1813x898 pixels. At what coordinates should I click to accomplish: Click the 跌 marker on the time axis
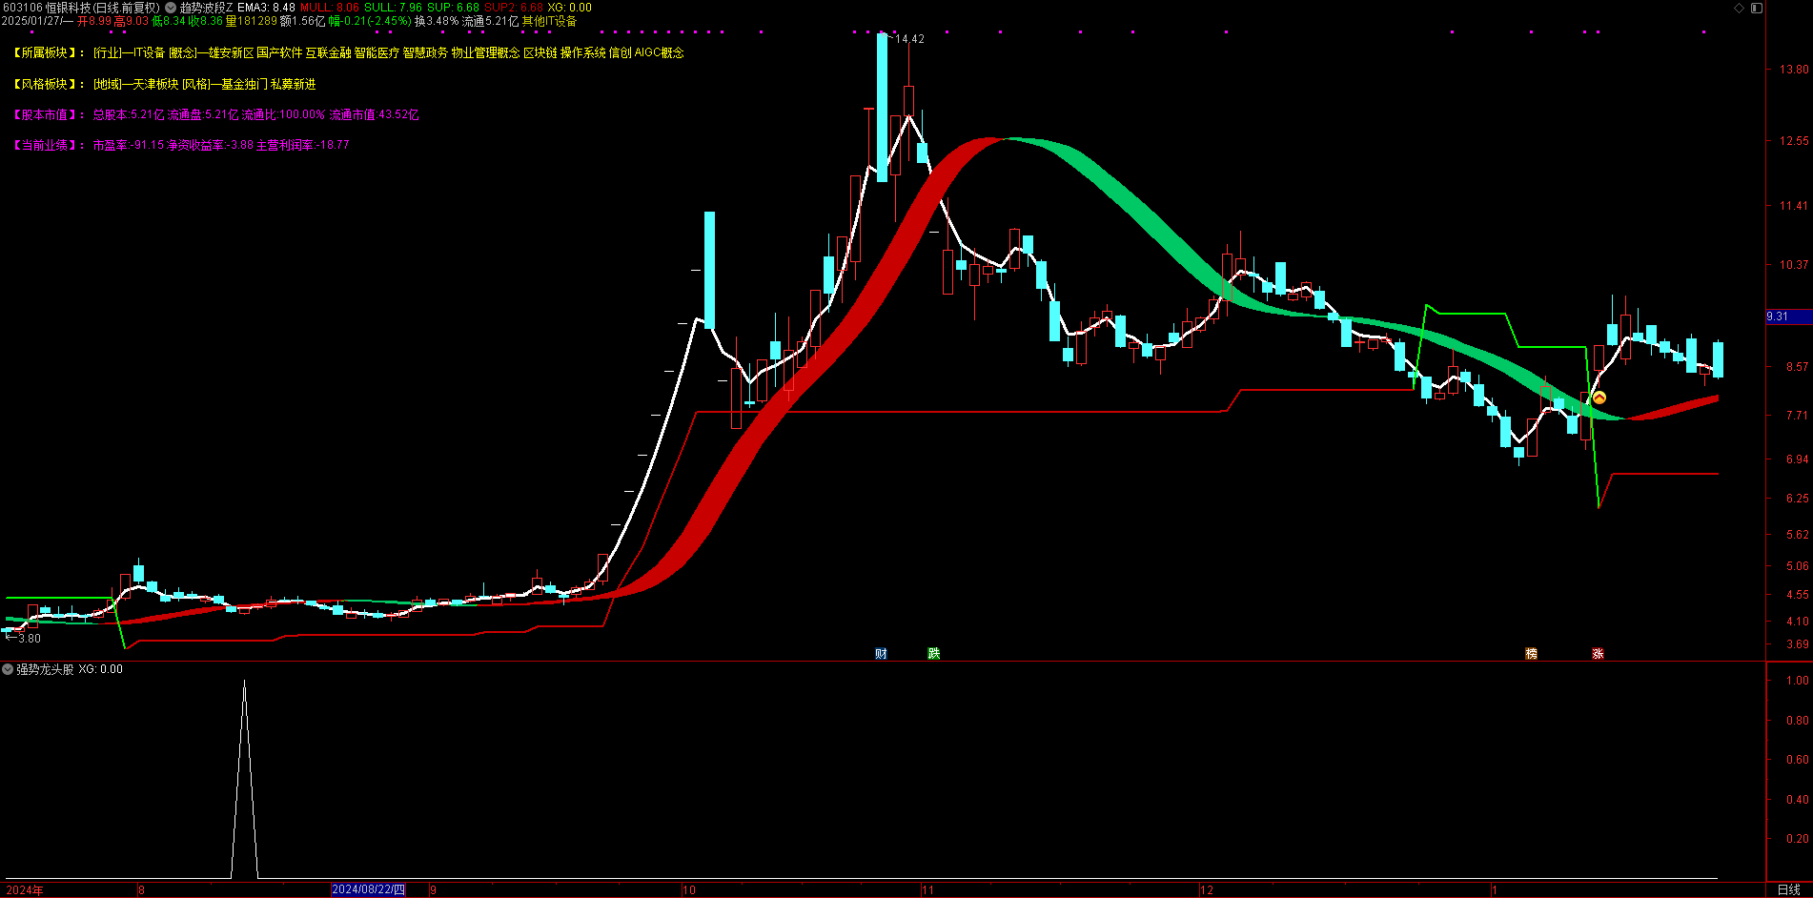pos(934,653)
